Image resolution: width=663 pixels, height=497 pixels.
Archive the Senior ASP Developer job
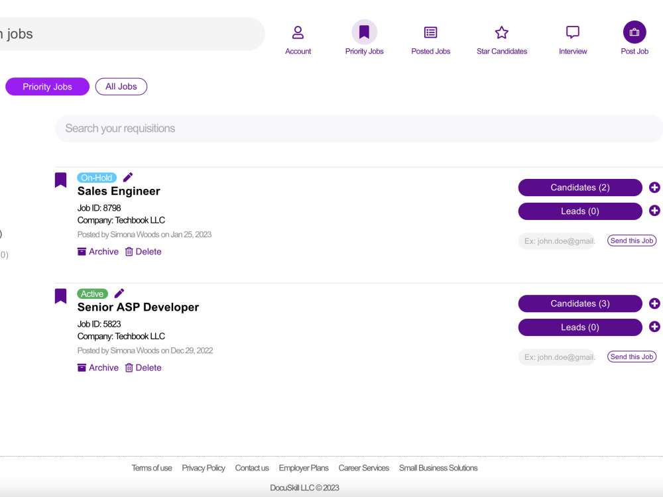97,367
